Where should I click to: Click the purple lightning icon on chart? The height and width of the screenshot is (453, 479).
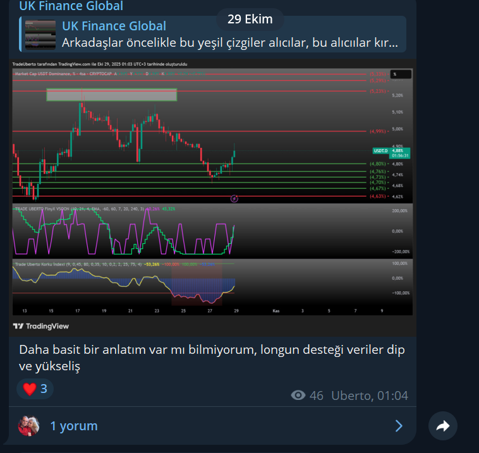[x=234, y=199]
